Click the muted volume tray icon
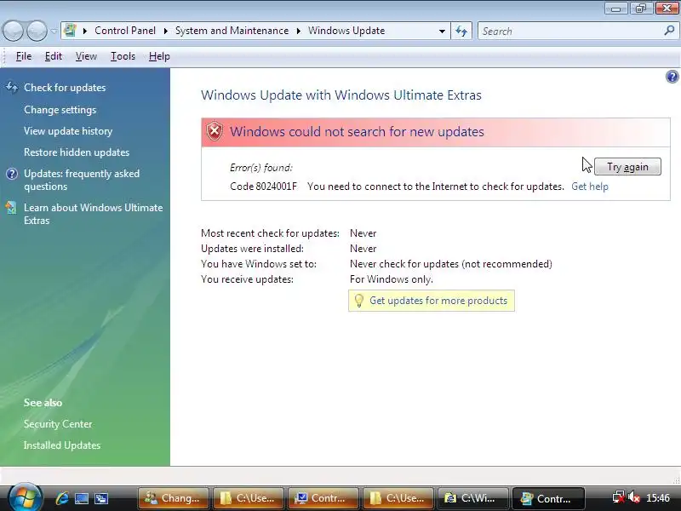This screenshot has width=681, height=511. pyautogui.click(x=633, y=497)
